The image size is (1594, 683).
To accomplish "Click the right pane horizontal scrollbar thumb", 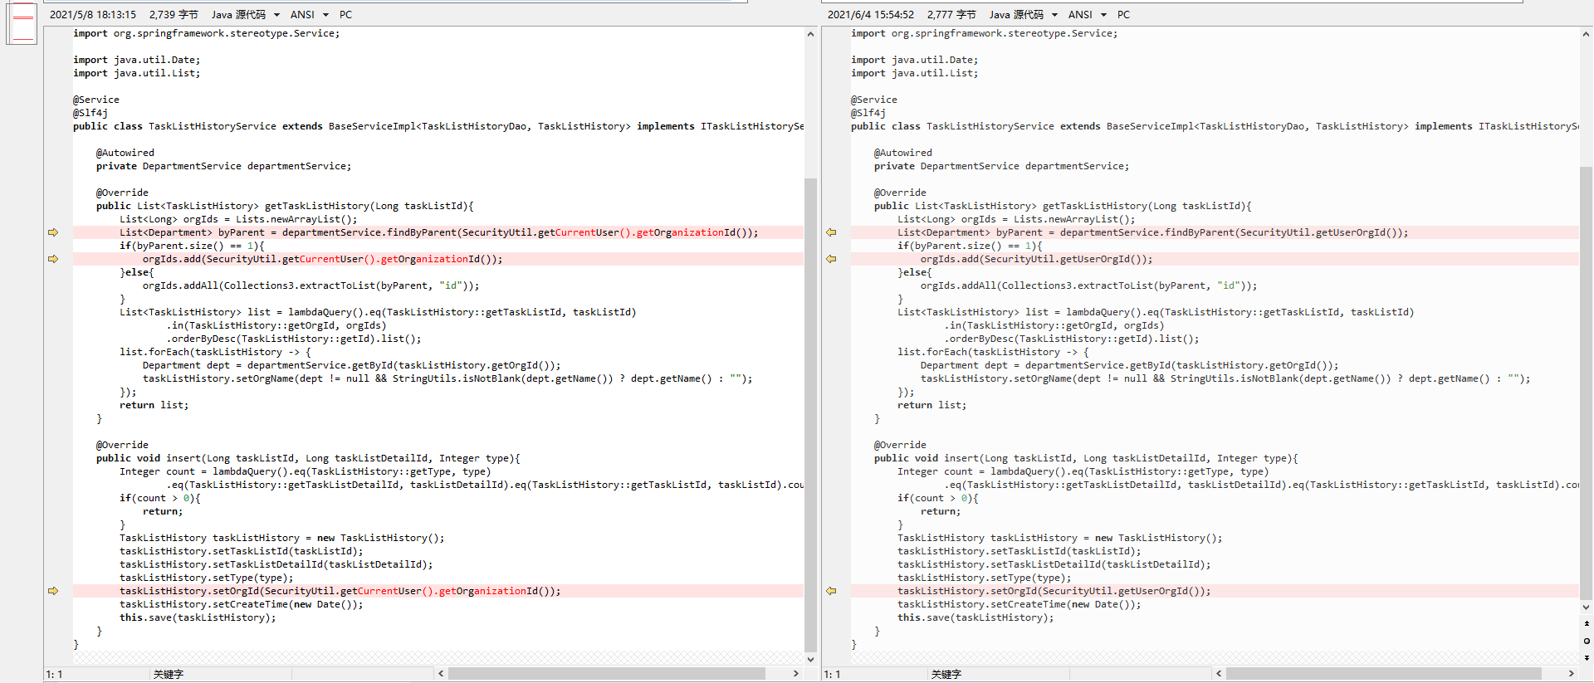I will pos(1383,674).
